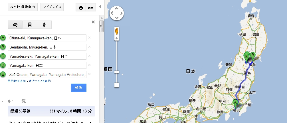The width and height of the screenshot is (287, 123).
Task: Click the Ōfuna-eki starting point field
Action: 47,38
